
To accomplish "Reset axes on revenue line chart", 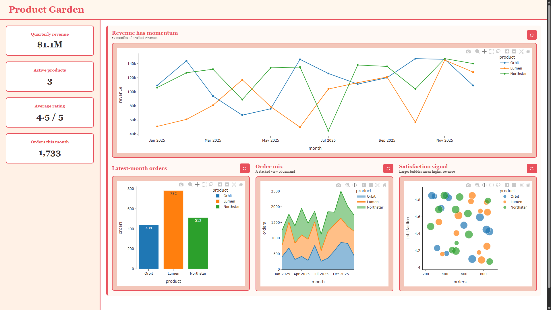I will pos(528,51).
